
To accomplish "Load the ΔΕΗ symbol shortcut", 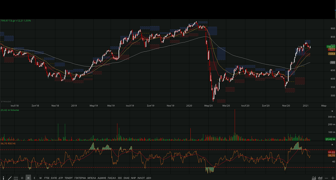I will click(x=149, y=178).
